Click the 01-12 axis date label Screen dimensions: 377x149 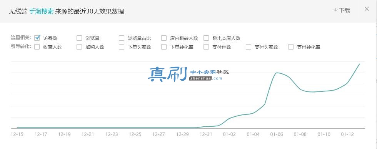pos(347,134)
